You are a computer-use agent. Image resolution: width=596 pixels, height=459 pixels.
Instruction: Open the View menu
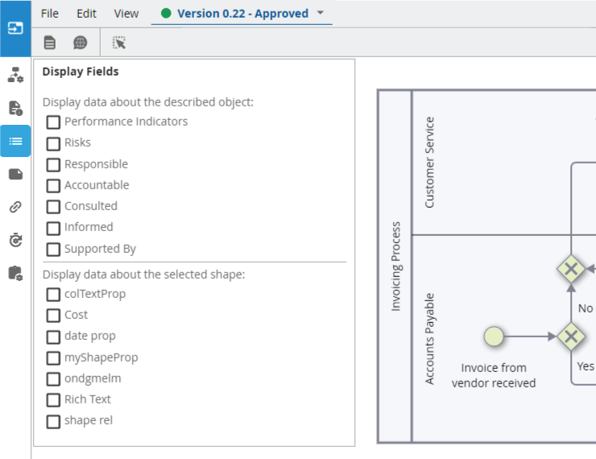click(x=126, y=14)
